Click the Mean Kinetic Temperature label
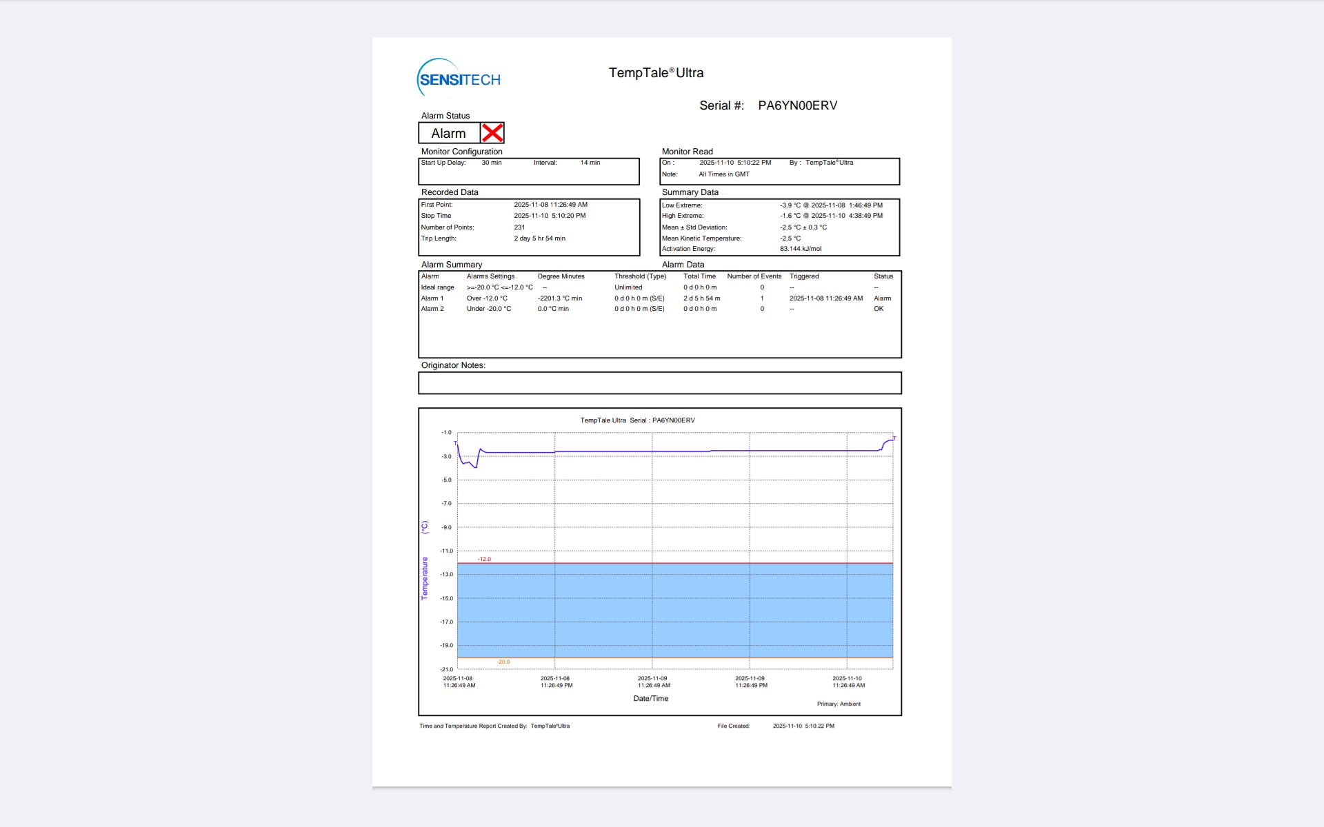Viewport: 1324px width, 827px height. point(701,238)
